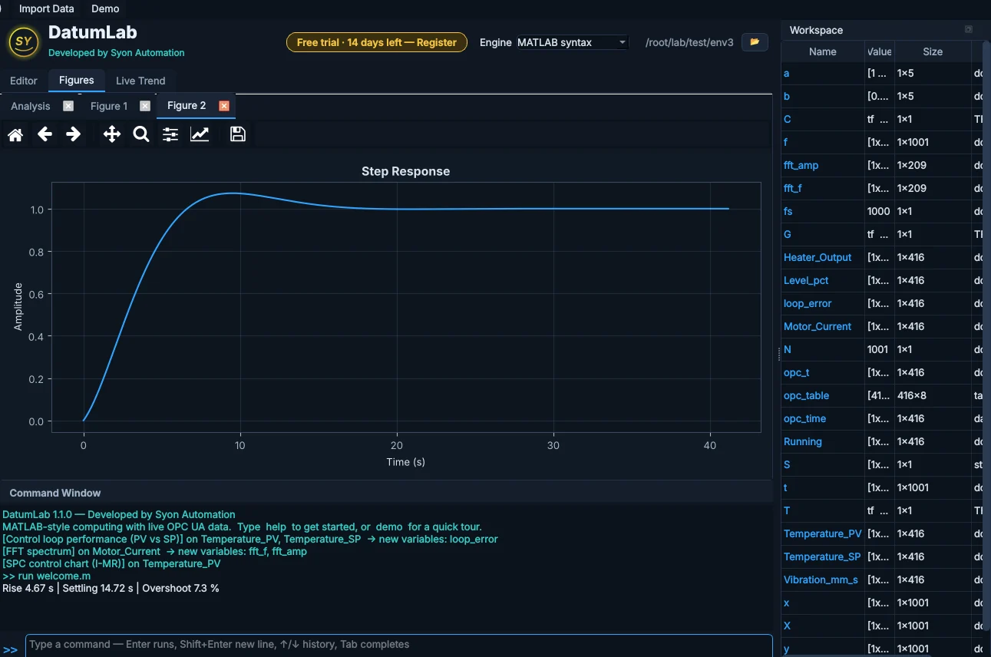Open the Import Data menu
This screenshot has height=657, width=991.
point(47,8)
